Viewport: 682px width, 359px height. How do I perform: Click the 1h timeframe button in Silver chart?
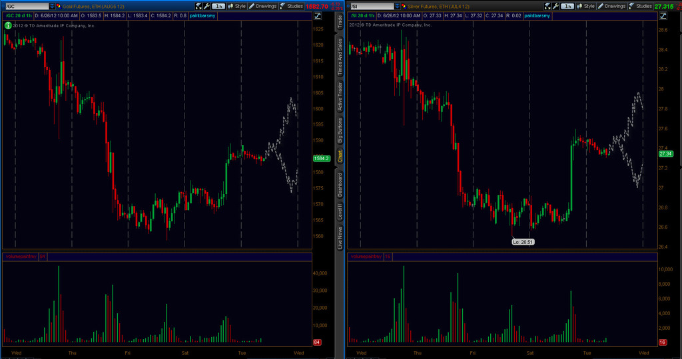[567, 6]
